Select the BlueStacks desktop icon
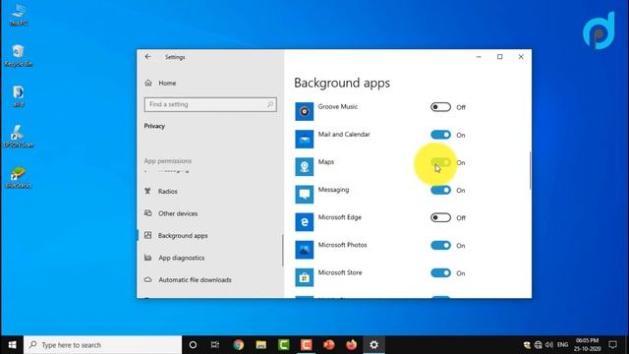The width and height of the screenshot is (629, 354). pos(18,177)
